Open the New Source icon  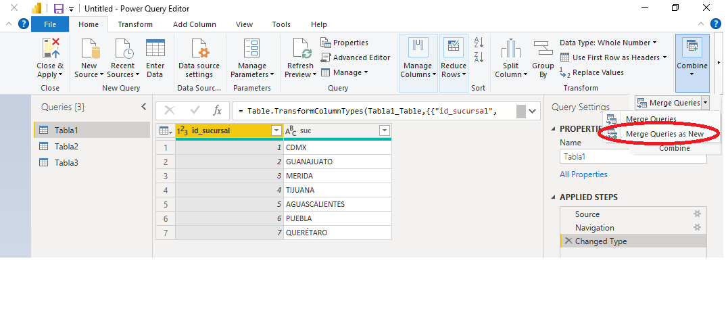pyautogui.click(x=90, y=49)
